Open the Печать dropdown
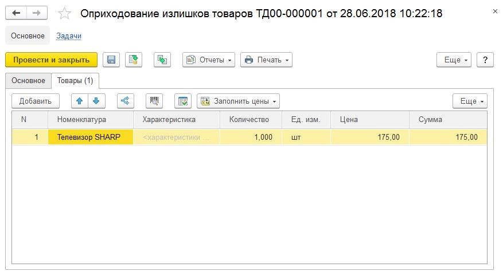This screenshot has width=503, height=275. click(x=266, y=60)
